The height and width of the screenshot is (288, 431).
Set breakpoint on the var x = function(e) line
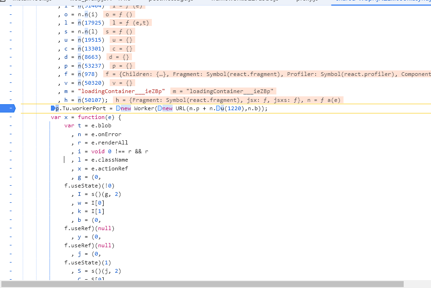[x=10, y=117]
